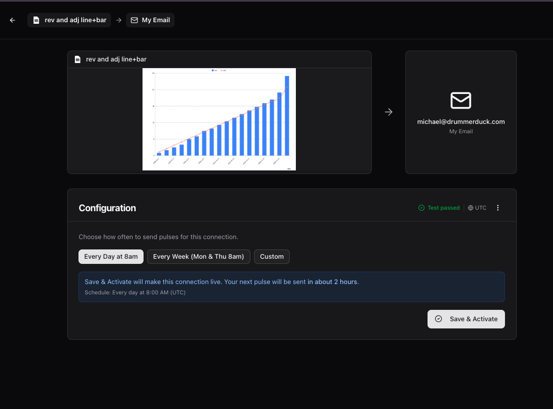Open the My Email breadcrumb item
This screenshot has height=409, width=553.
[x=150, y=20]
